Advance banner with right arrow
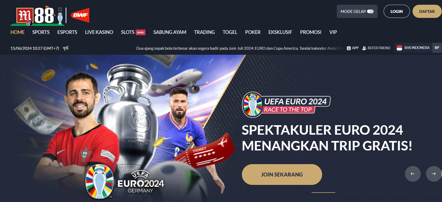Image resolution: width=442 pixels, height=202 pixels. click(434, 174)
